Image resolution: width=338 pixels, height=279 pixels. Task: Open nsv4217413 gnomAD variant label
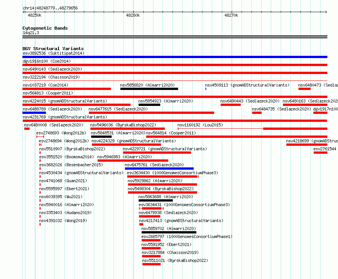181,221
